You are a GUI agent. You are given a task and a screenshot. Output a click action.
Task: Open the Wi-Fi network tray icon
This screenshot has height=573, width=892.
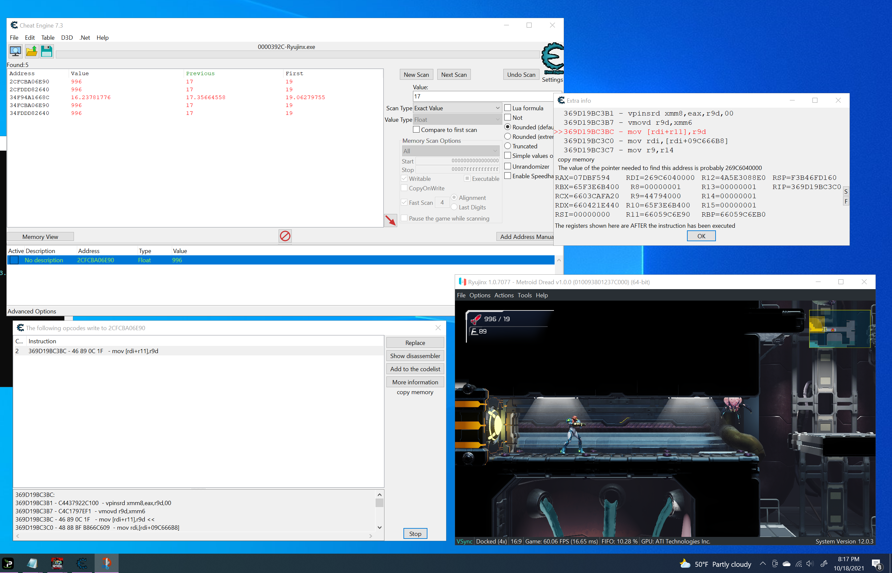coord(798,564)
